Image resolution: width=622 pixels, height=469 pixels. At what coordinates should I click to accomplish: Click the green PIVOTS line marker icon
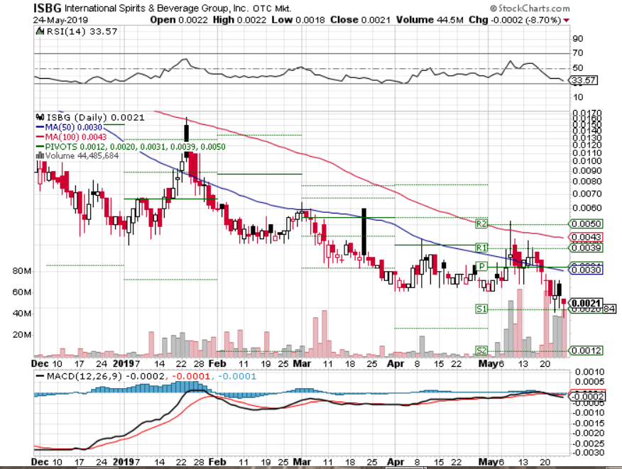[40, 145]
